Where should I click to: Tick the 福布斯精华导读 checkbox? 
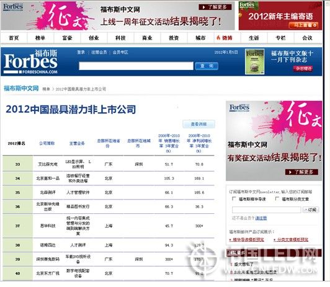click(x=234, y=198)
